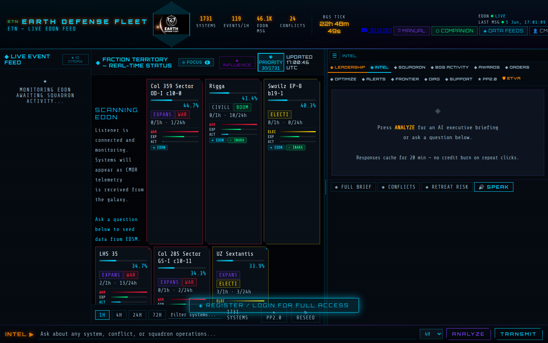Open the Diag tab
The width and height of the screenshot is (548, 343).
point(432,79)
